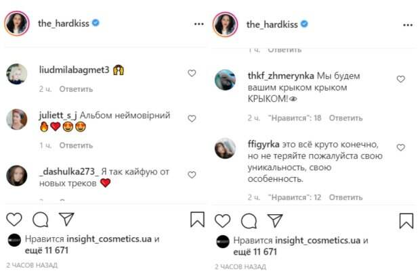Share the post from the left panel
420x279 pixels.
66,220
